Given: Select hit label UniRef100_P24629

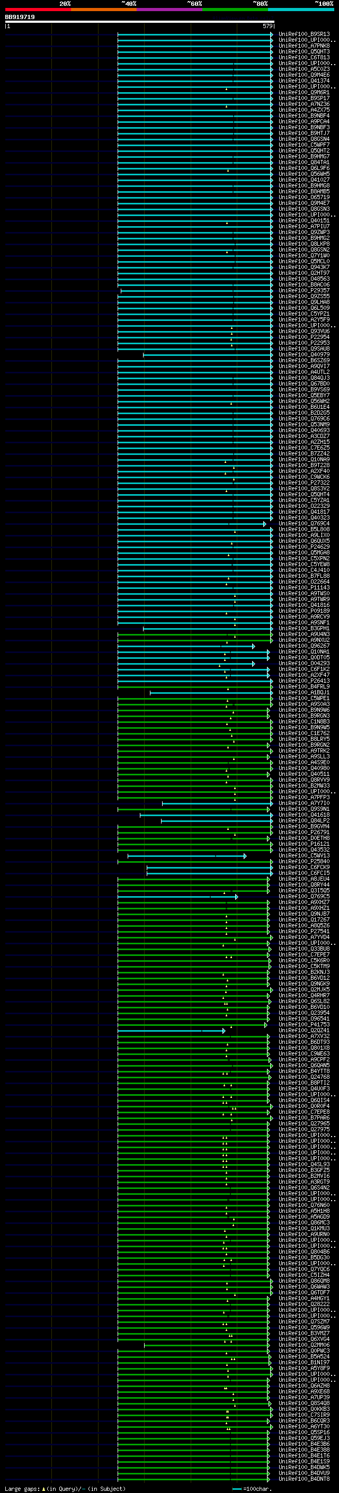Looking at the screenshot, I should tap(304, 547).
